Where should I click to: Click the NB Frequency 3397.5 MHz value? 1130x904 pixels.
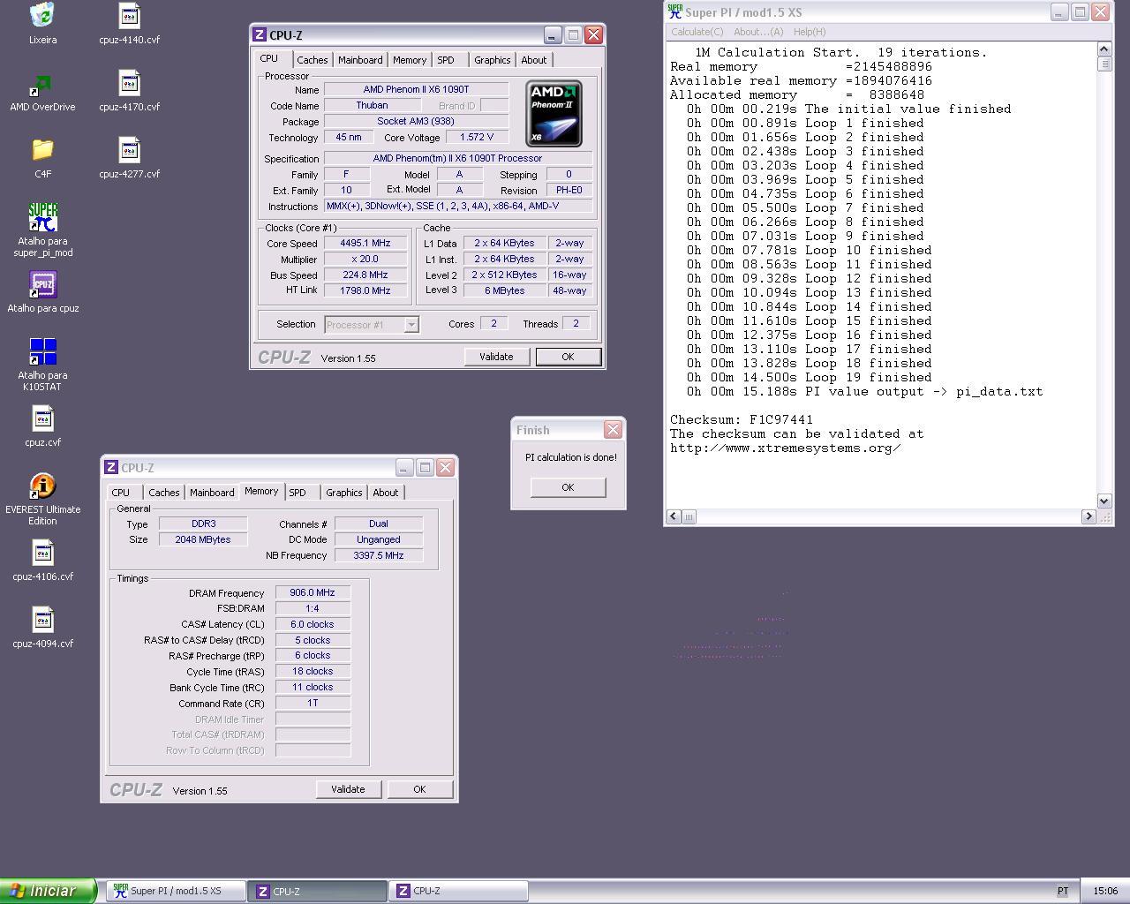(378, 555)
